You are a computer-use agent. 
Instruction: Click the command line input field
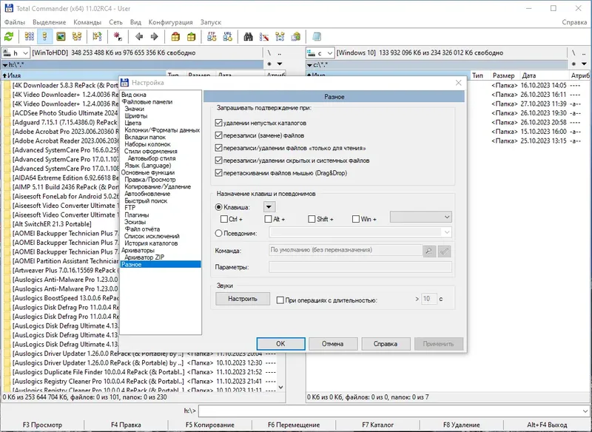(x=390, y=411)
